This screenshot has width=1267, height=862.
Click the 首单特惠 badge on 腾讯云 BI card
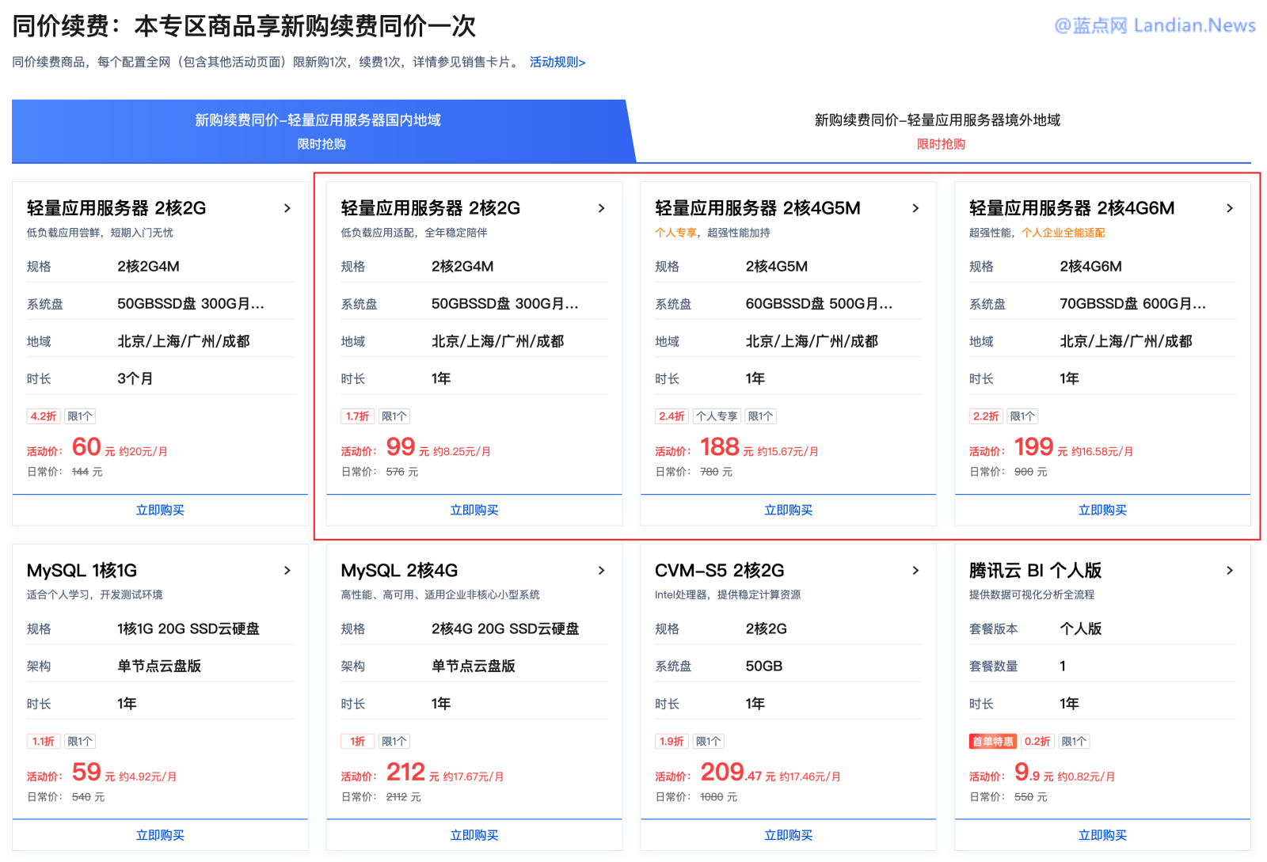coord(991,741)
